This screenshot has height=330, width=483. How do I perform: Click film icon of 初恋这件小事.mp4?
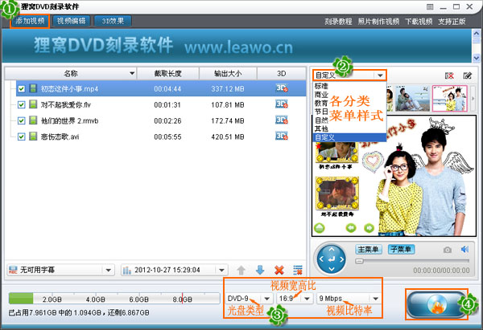click(x=33, y=88)
